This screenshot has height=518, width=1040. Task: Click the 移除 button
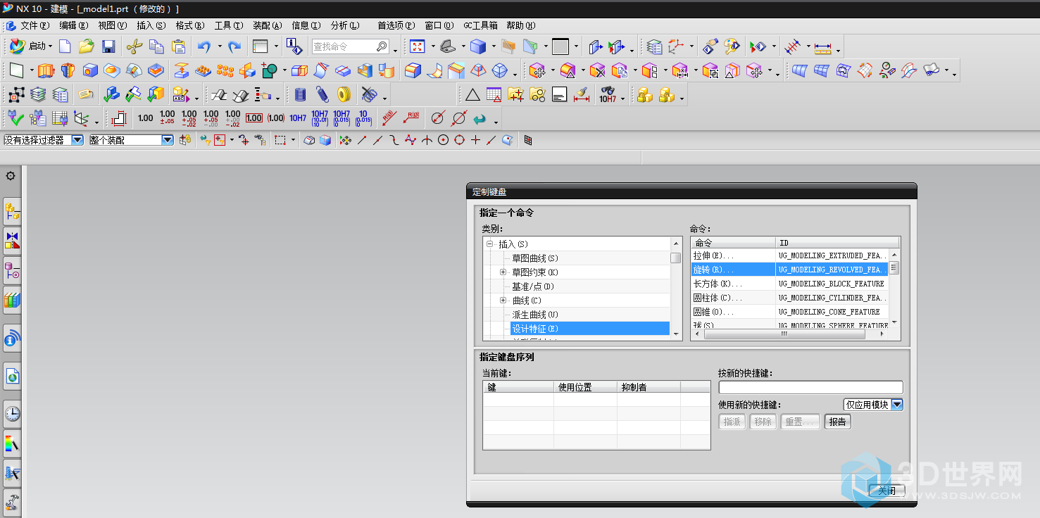click(763, 422)
